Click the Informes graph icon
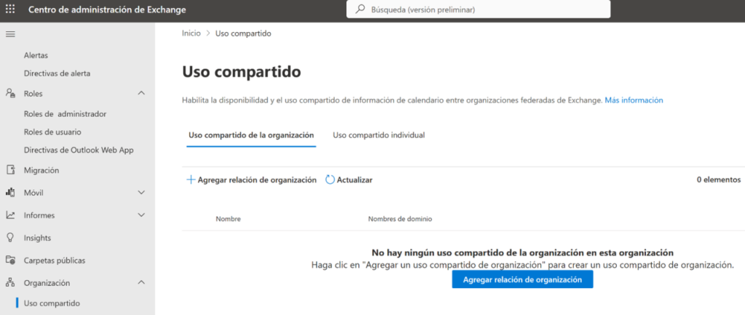 point(10,216)
